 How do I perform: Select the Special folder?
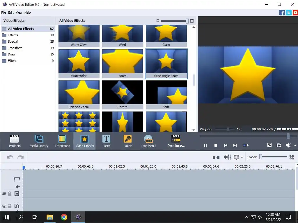[28, 42]
